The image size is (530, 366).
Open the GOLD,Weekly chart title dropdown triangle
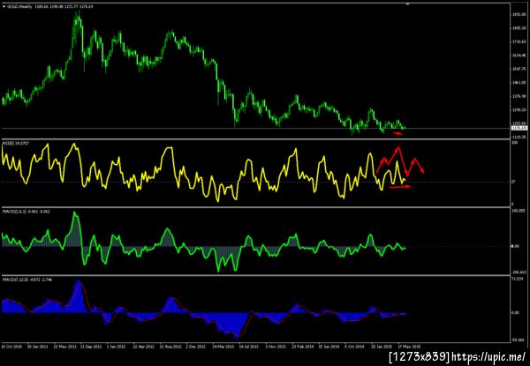(4, 6)
